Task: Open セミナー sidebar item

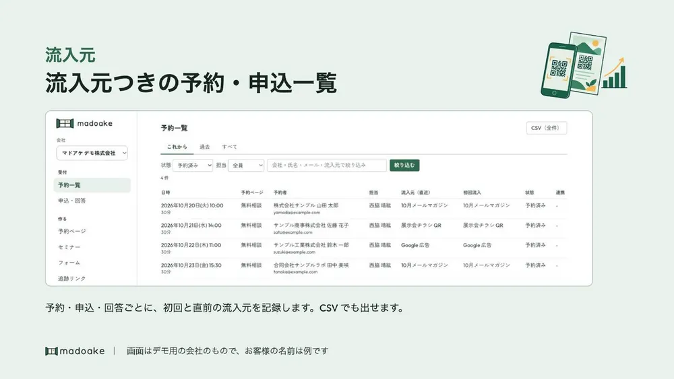Action: pyautogui.click(x=69, y=247)
